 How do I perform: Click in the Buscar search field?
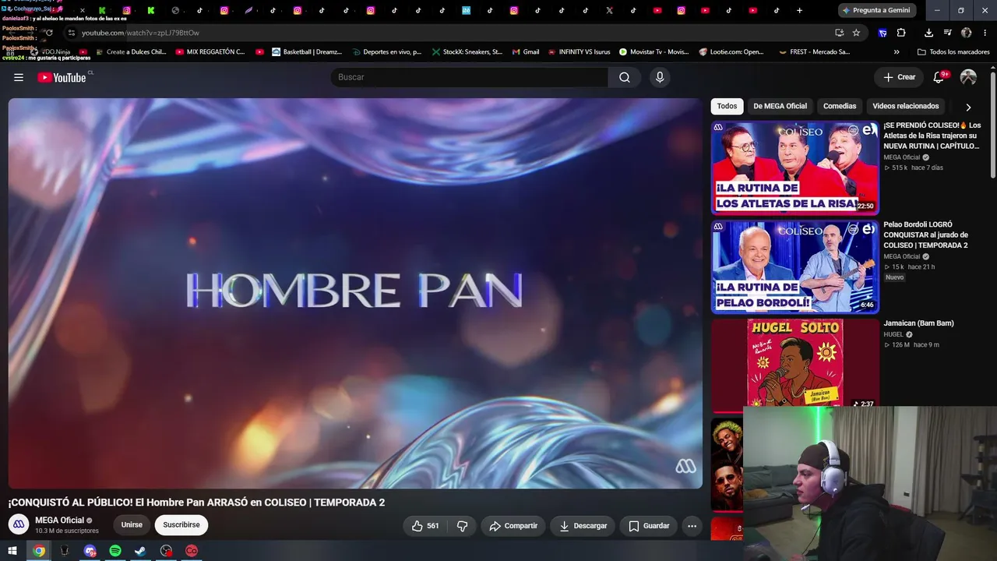coord(470,77)
